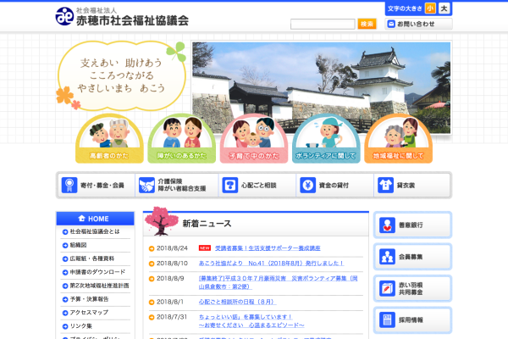The image size is (508, 339).
Task: Open the 地域福祉に関して category illustration
Action: click(399, 138)
